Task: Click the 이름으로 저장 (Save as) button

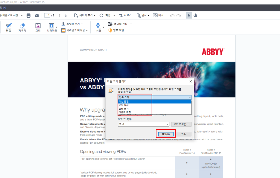Action: (9, 15)
